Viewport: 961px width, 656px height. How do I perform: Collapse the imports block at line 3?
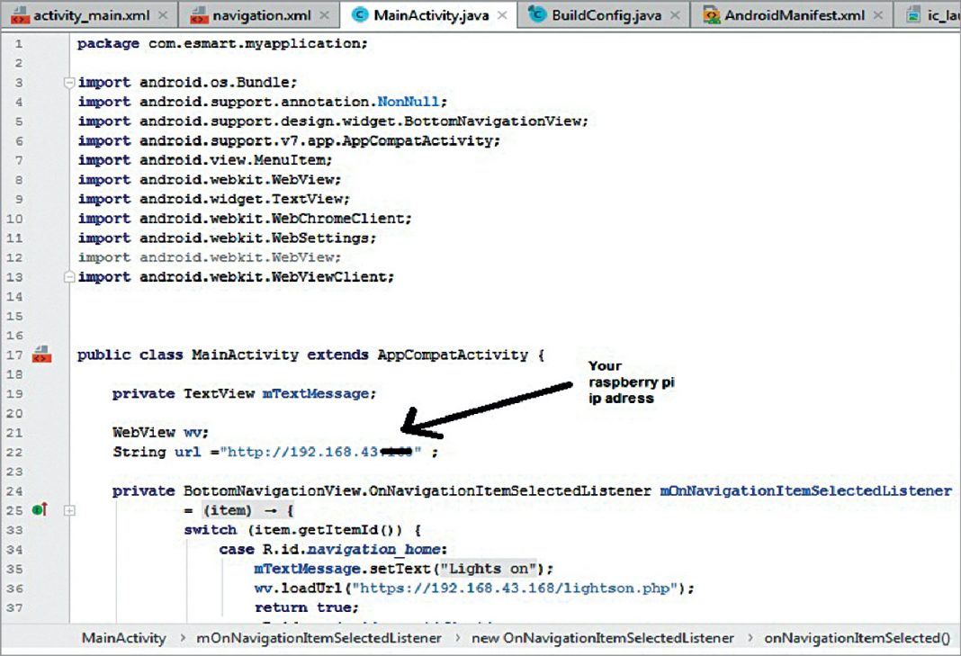click(69, 83)
